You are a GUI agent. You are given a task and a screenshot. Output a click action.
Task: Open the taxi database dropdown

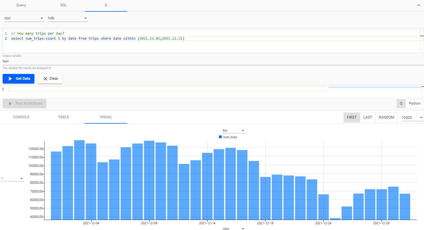(x=24, y=18)
